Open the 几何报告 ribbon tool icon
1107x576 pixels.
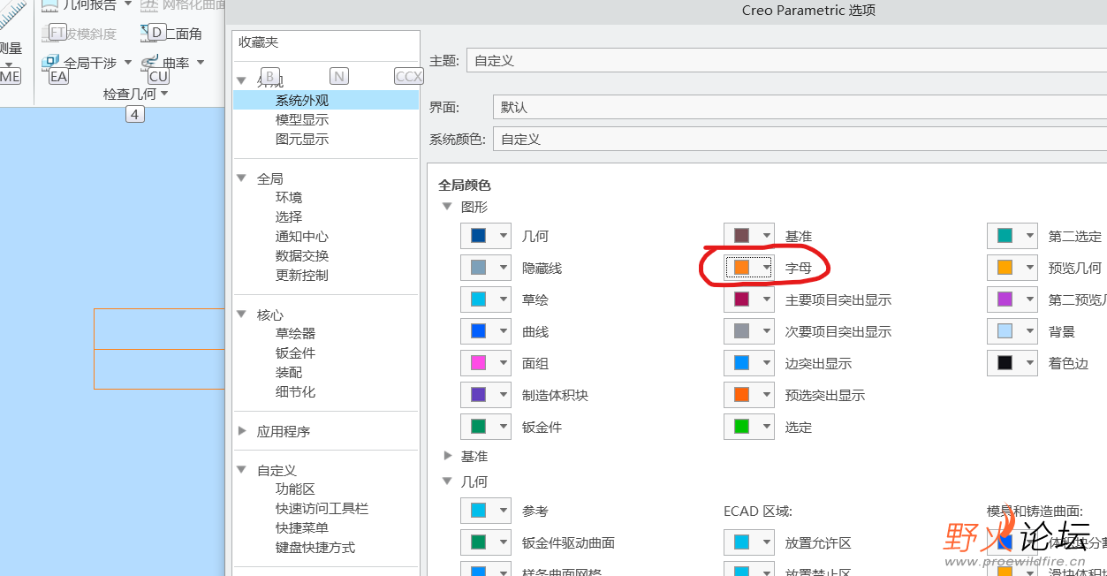click(x=49, y=5)
